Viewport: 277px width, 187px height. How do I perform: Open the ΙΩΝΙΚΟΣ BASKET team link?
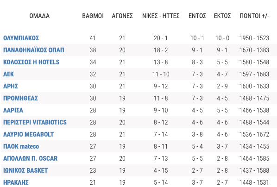click(x=25, y=170)
